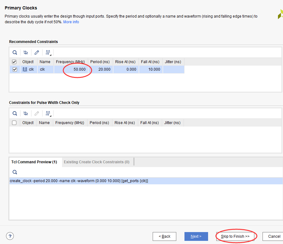The height and width of the screenshot is (244, 283).
Task: Click pencil edit icon in Recommended Constraints
Action: click(37, 52)
